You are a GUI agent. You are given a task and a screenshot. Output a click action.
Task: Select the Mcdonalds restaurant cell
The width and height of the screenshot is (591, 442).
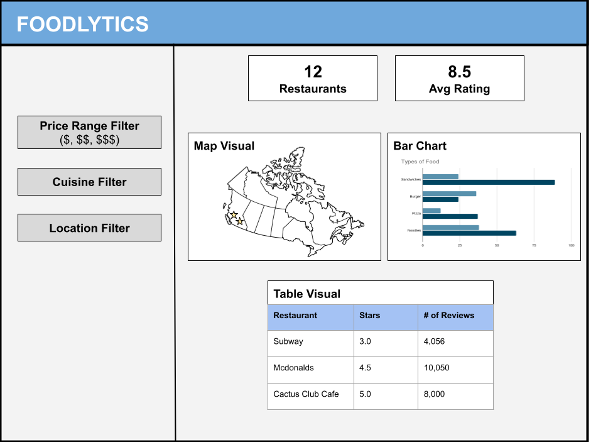(x=293, y=368)
